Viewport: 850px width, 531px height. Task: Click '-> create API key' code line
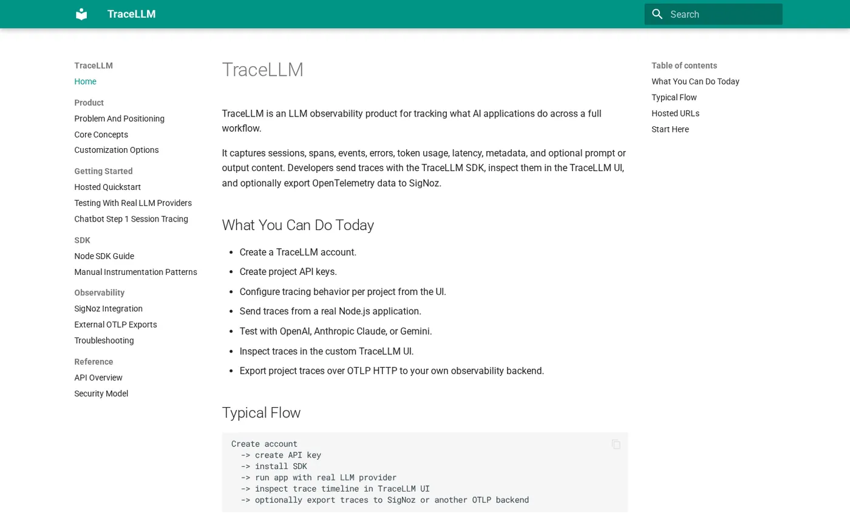coord(280,455)
